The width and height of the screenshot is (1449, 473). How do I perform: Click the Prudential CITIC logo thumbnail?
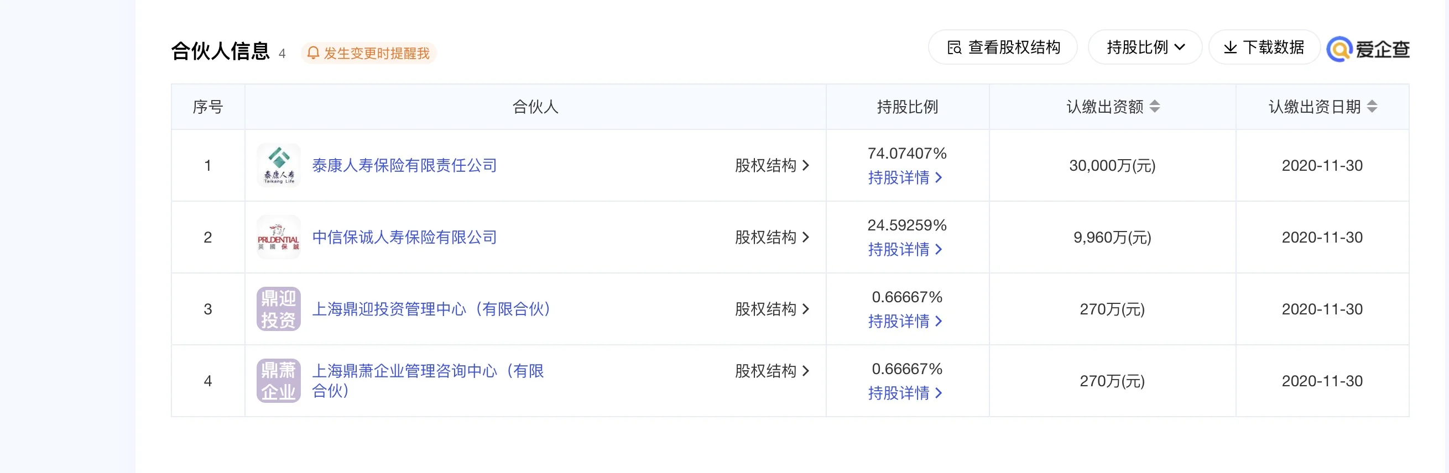click(x=278, y=237)
